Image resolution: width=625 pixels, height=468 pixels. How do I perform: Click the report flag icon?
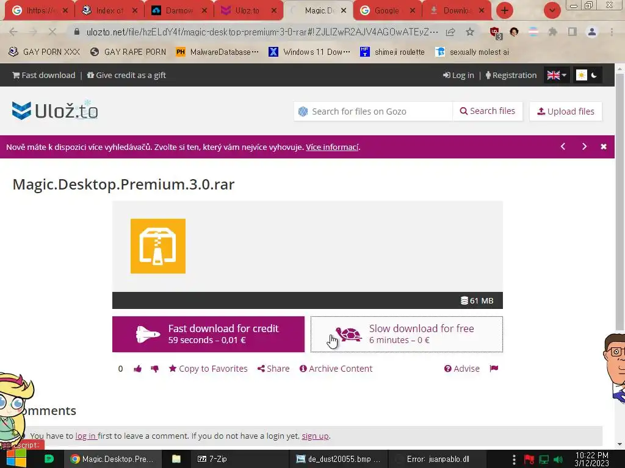point(494,369)
